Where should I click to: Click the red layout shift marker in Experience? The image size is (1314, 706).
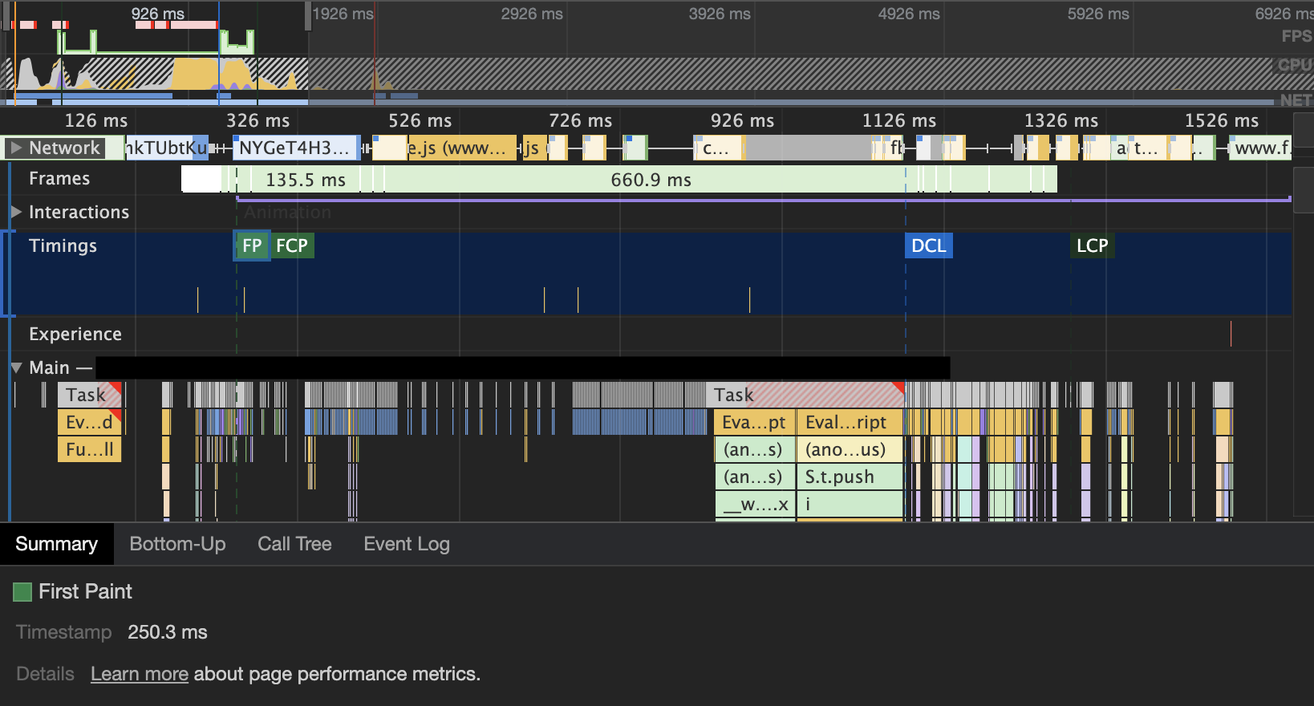pyautogui.click(x=1231, y=334)
